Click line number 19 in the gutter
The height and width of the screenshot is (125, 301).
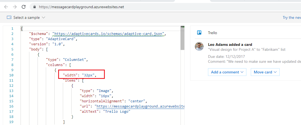pyautogui.click(x=11, y=122)
